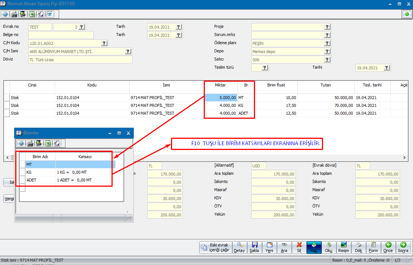The width and height of the screenshot is (413, 265).
Task: Click Evrak dövizi currency field showing TL
Action: [x=363, y=166]
